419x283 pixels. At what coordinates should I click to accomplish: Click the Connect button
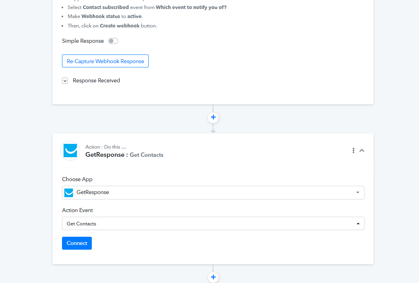(77, 243)
